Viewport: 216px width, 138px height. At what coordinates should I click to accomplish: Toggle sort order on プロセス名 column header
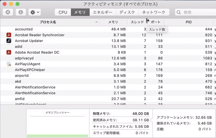tap(49, 22)
